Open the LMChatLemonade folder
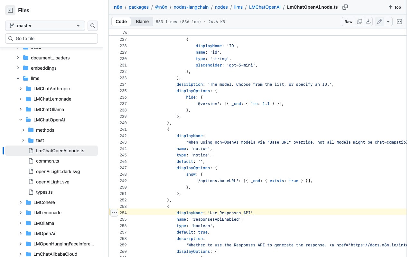This screenshot has width=412, height=257. click(x=52, y=99)
